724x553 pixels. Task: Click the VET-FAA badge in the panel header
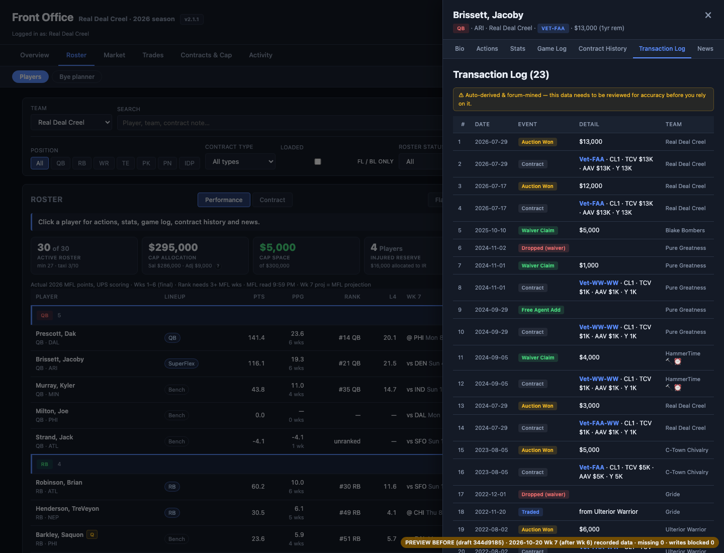point(553,29)
